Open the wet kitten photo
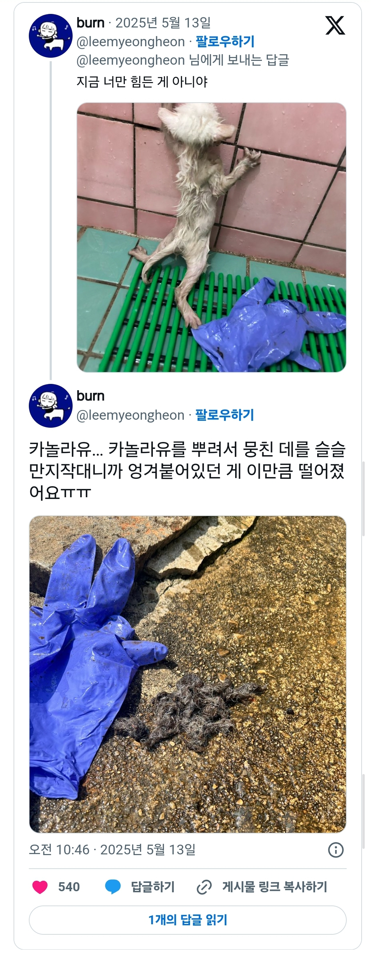371x966 pixels. [x=211, y=238]
